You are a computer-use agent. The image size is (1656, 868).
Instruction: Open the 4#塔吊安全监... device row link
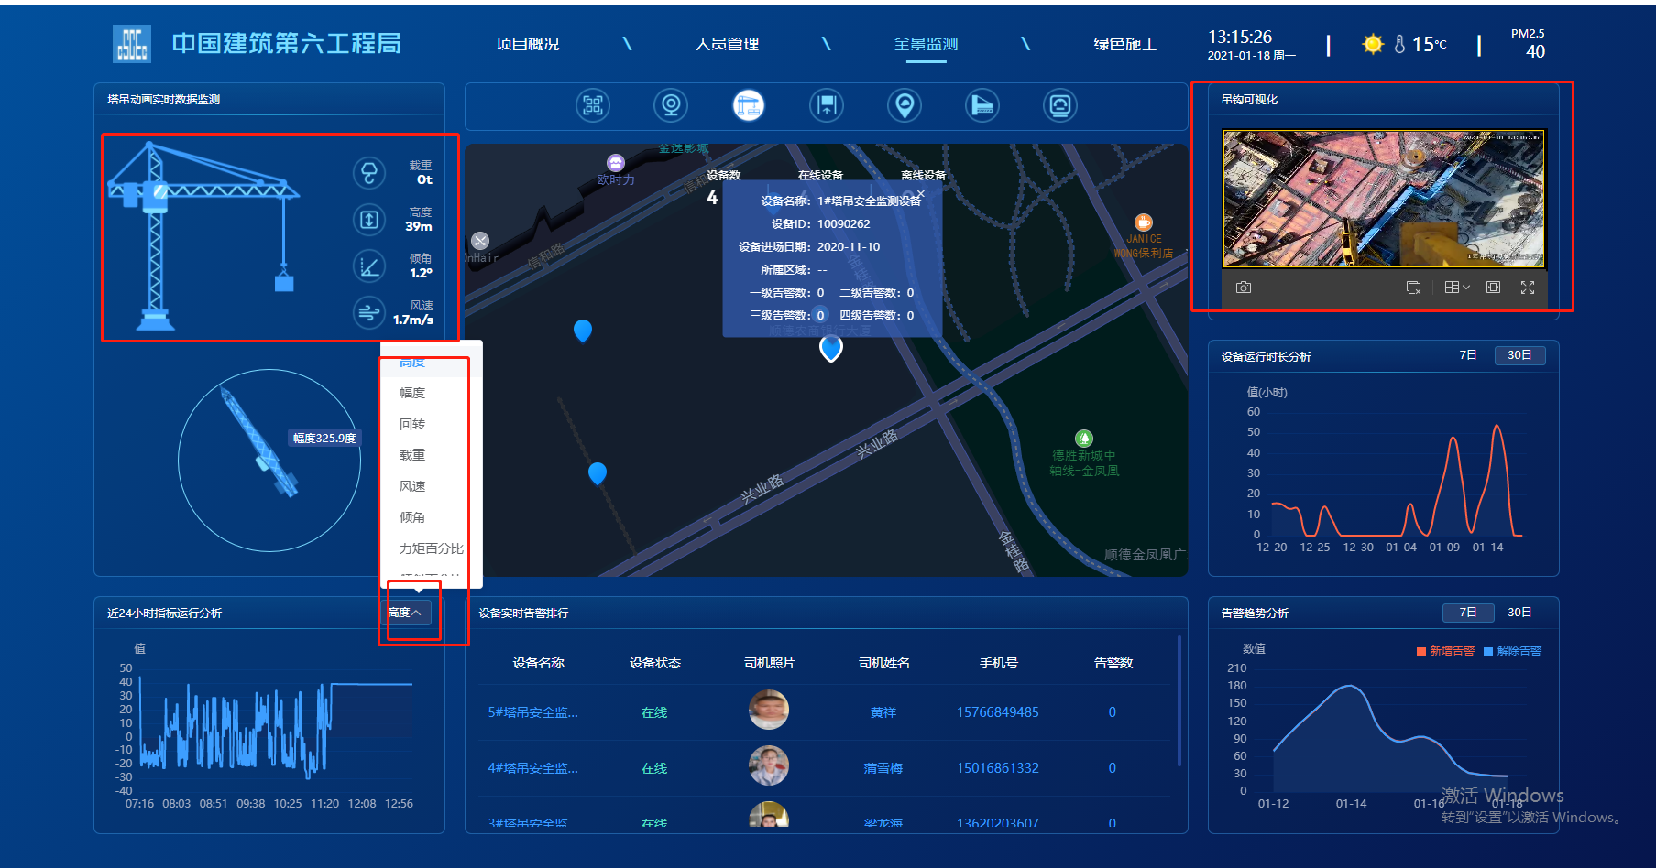[x=533, y=768]
